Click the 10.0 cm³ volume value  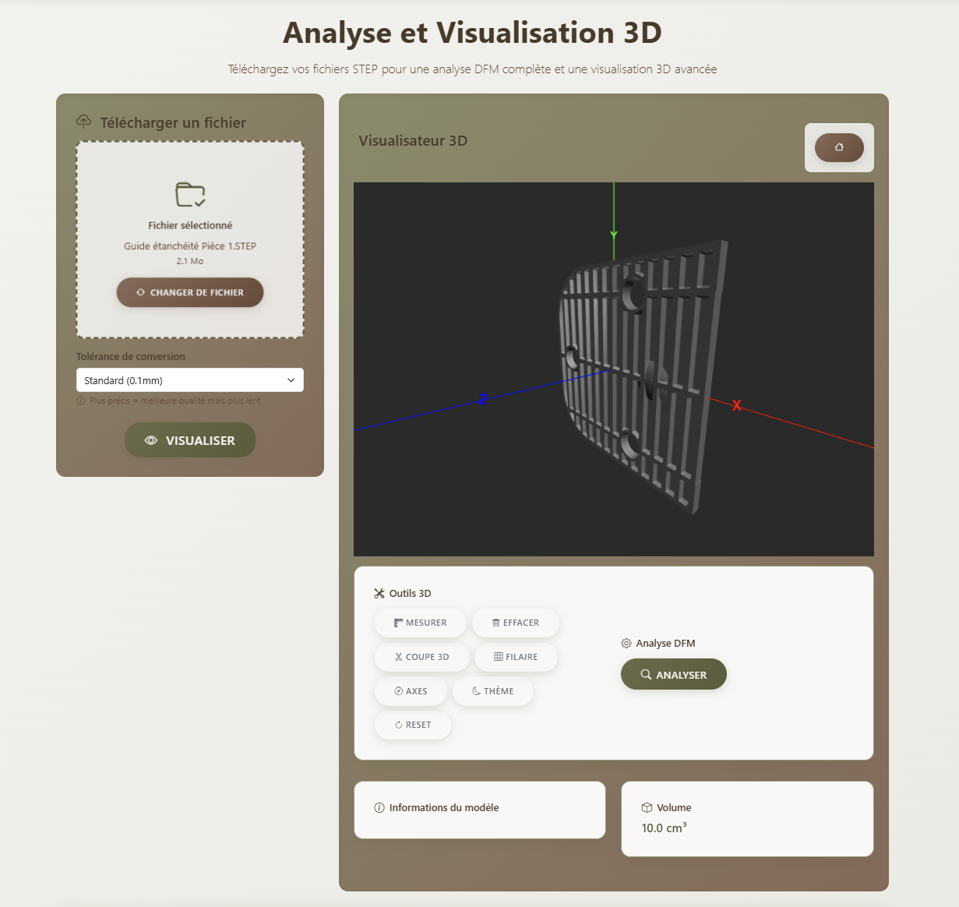coord(664,828)
